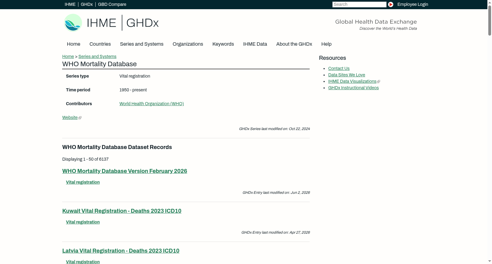This screenshot has width=492, height=264.
Task: Click 'WHO Mortality Database Dataset Records' heading
Action: [x=117, y=147]
